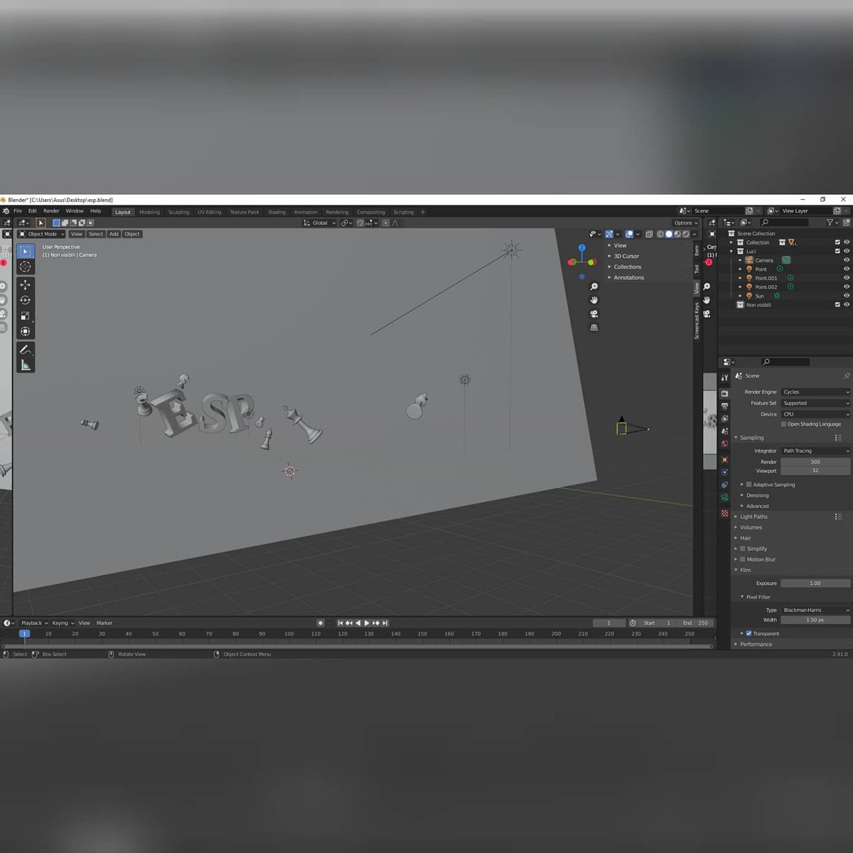Select solid viewport shading mode
Viewport: 853px width, 853px height.
pos(669,234)
